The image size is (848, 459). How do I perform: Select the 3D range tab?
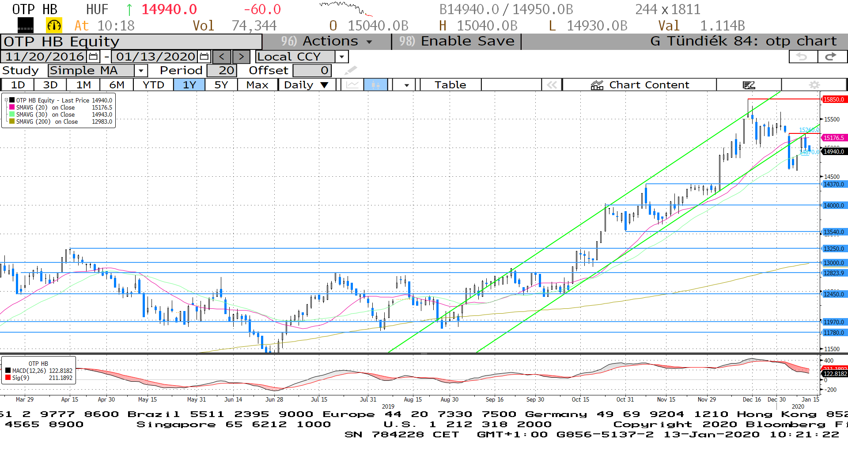[50, 85]
